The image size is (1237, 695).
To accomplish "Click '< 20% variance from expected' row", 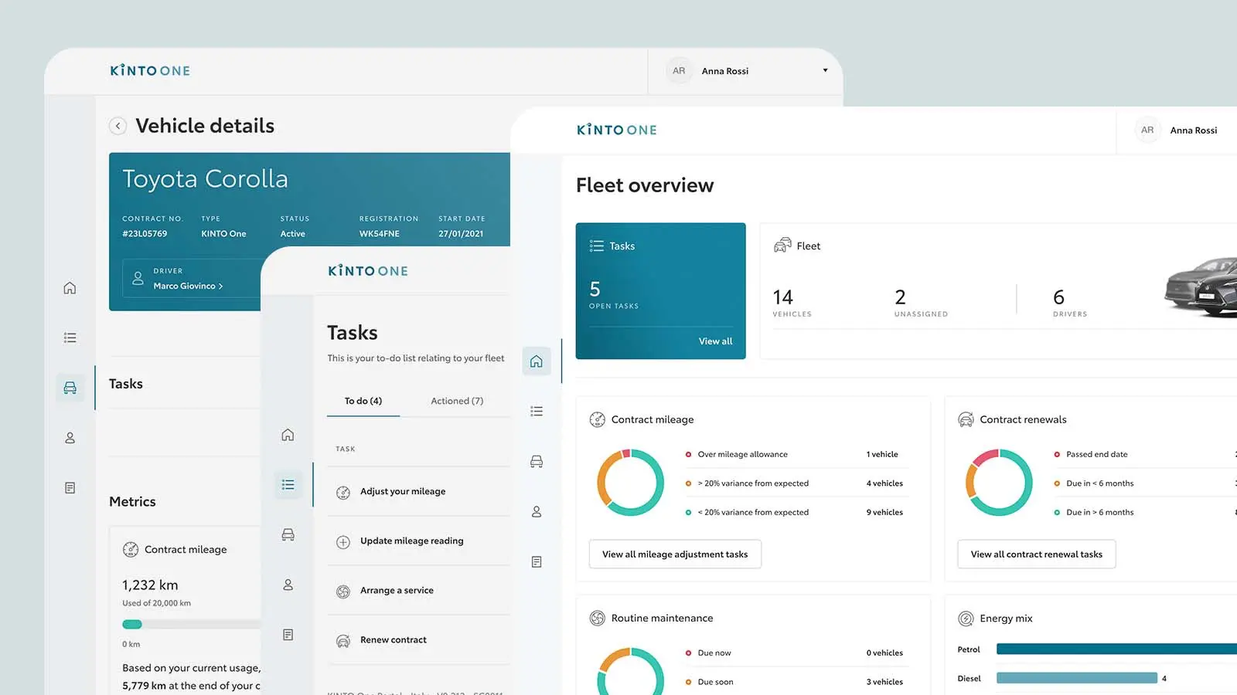I will [x=796, y=512].
